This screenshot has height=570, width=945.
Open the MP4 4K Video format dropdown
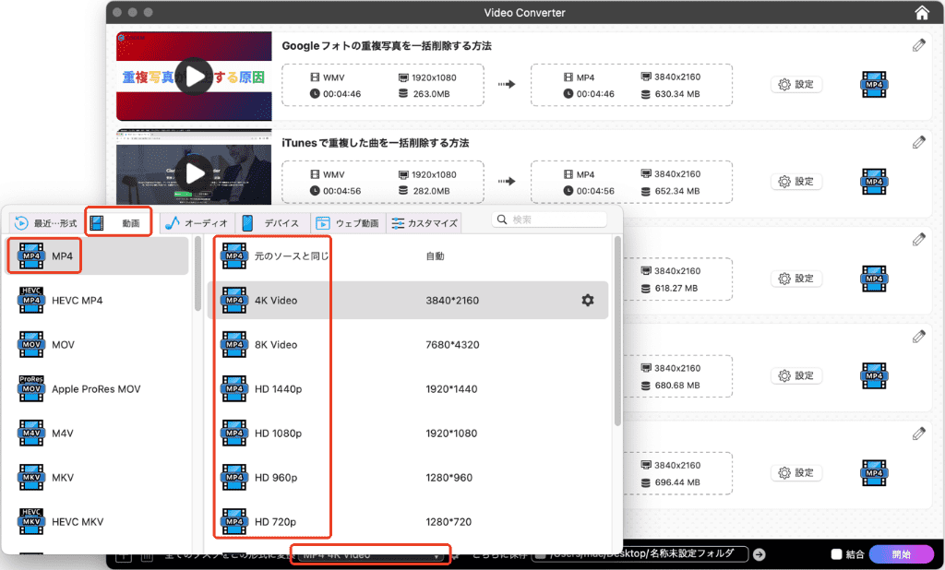point(371,554)
